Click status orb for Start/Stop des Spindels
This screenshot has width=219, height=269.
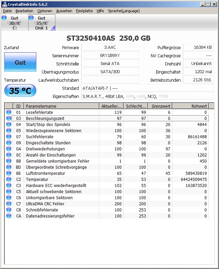(9, 124)
